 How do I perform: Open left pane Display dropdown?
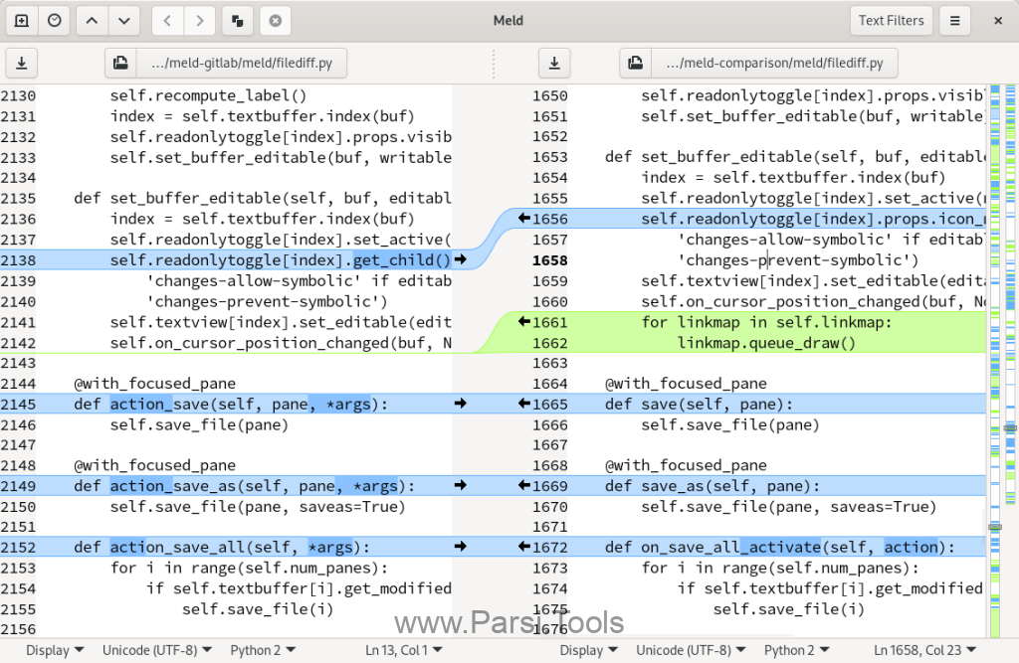55,650
